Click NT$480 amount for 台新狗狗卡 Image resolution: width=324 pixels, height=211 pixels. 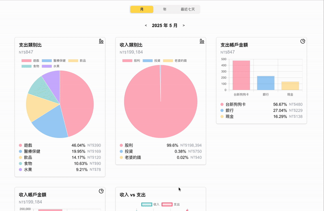(x=296, y=104)
